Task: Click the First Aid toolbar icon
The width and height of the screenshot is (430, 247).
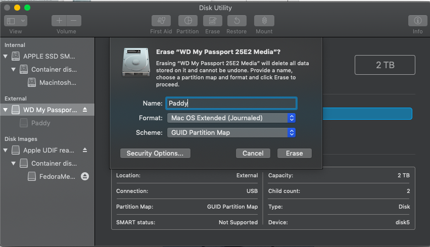Action: pyautogui.click(x=161, y=21)
